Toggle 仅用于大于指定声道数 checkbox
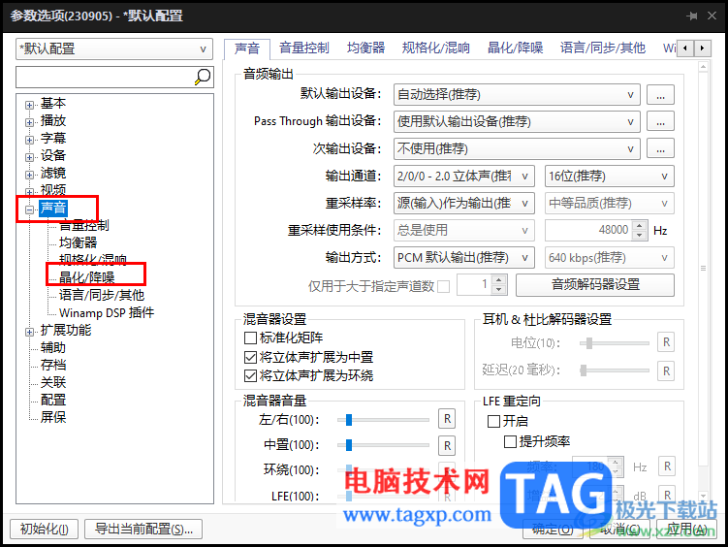 pyautogui.click(x=443, y=286)
